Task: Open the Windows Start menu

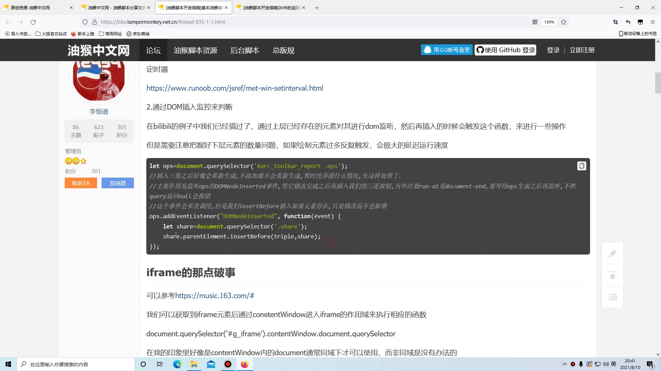Action: pos(8,364)
